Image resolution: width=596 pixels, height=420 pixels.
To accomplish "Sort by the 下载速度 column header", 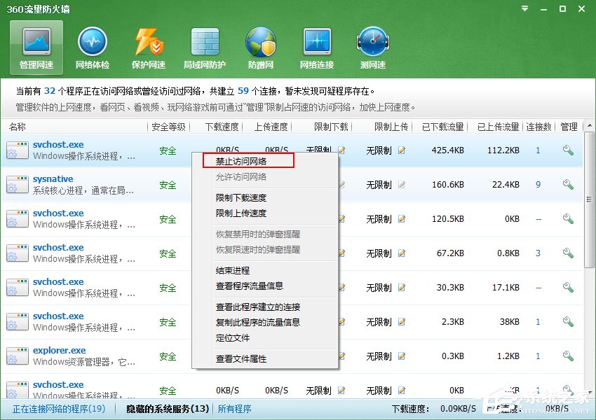I will tap(222, 127).
